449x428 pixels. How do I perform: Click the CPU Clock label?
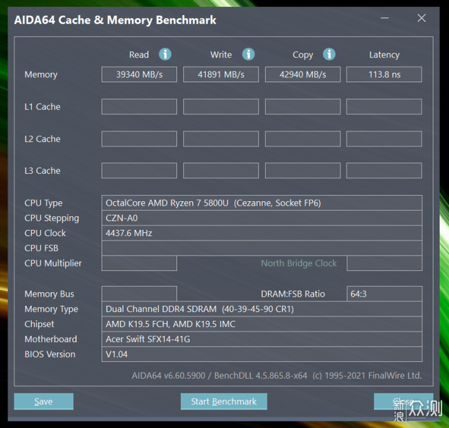45,233
